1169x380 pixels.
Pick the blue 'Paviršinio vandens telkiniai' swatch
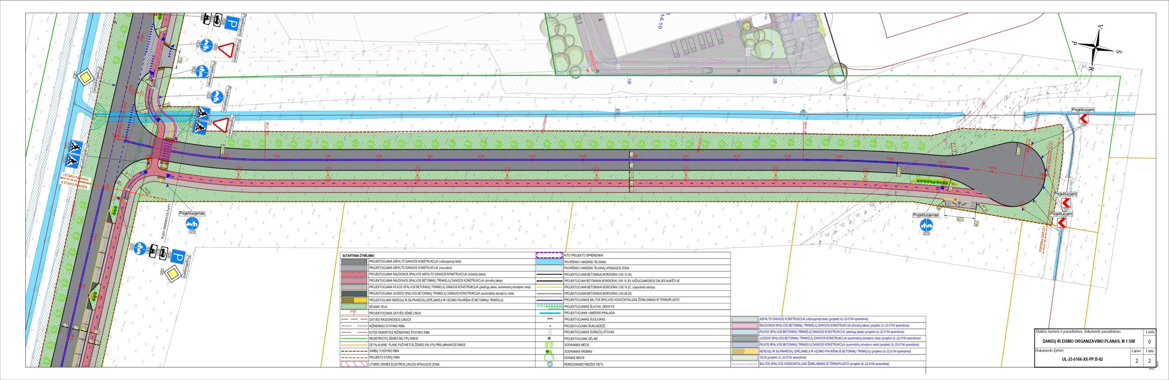(x=550, y=262)
